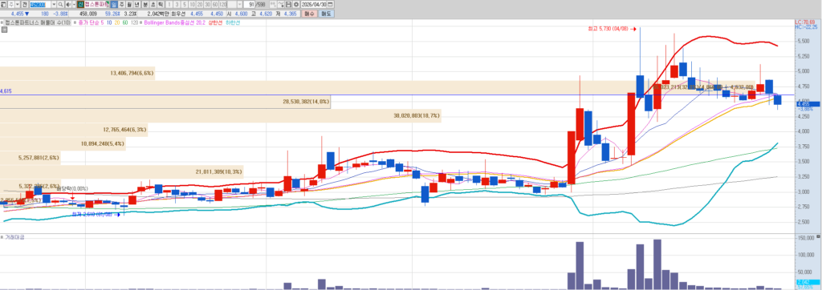822x290 pixels.
Task: Click the toolbar icon right of /598
Action: click(x=273, y=4)
